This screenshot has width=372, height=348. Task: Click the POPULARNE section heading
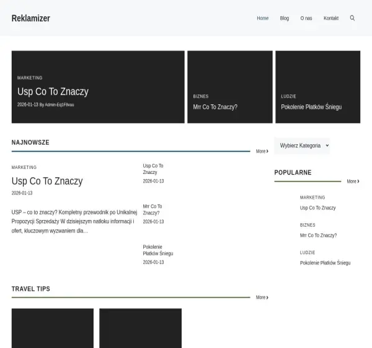[293, 173]
